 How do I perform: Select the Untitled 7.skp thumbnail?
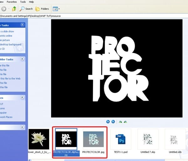click(x=148, y=139)
